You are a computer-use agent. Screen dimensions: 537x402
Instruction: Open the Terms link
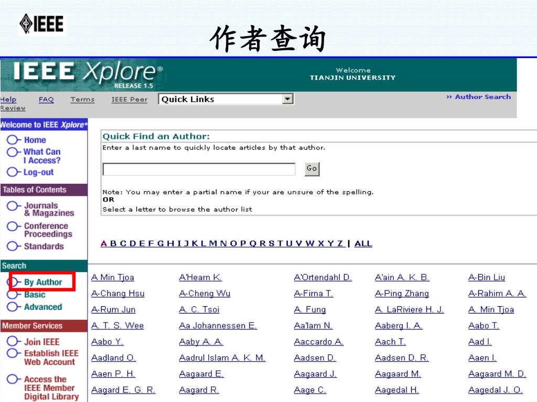(82, 99)
